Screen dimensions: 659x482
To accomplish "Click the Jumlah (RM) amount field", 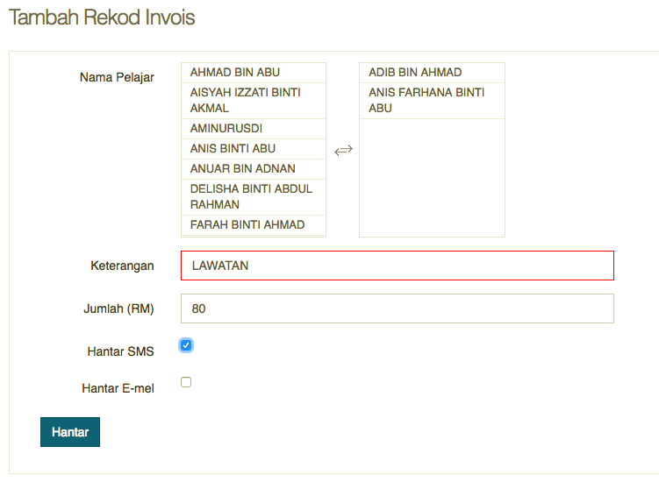I will pos(397,308).
